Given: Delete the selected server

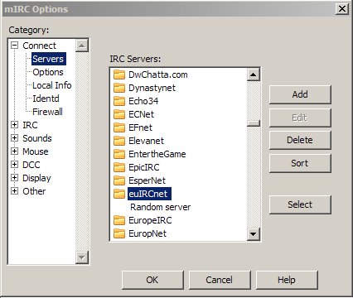Looking at the screenshot, I should click(300, 140).
